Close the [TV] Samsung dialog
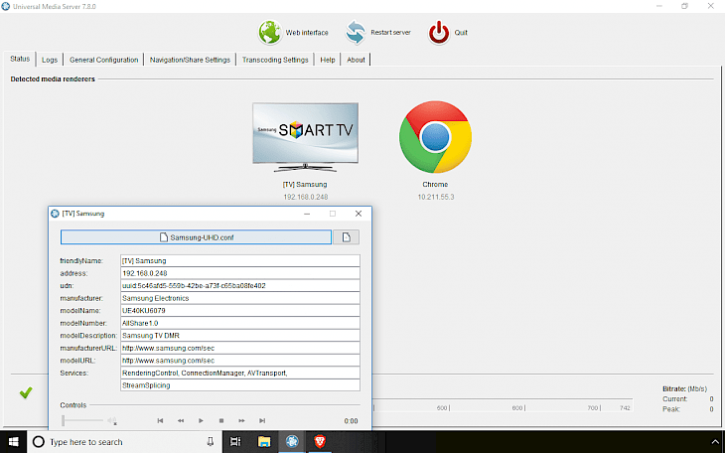This screenshot has height=453, width=725. [359, 214]
